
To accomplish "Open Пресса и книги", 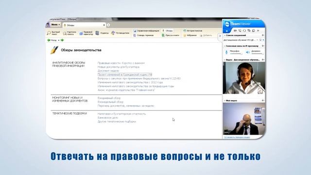I will pyautogui.click(x=171, y=35).
